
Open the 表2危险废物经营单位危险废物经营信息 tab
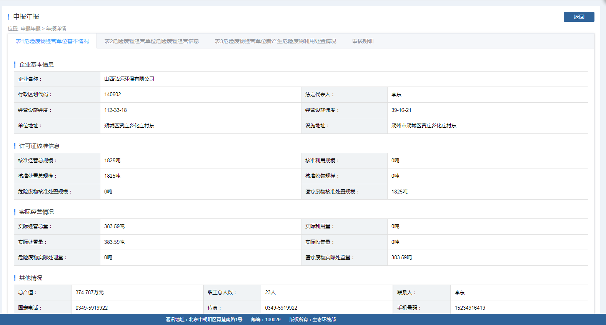pyautogui.click(x=151, y=41)
